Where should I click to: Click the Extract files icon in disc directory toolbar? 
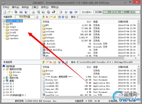point(59,17)
